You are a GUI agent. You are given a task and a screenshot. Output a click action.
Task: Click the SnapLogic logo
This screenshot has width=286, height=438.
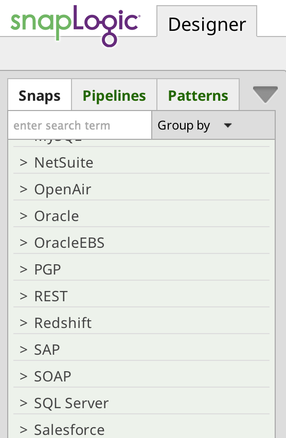(75, 26)
